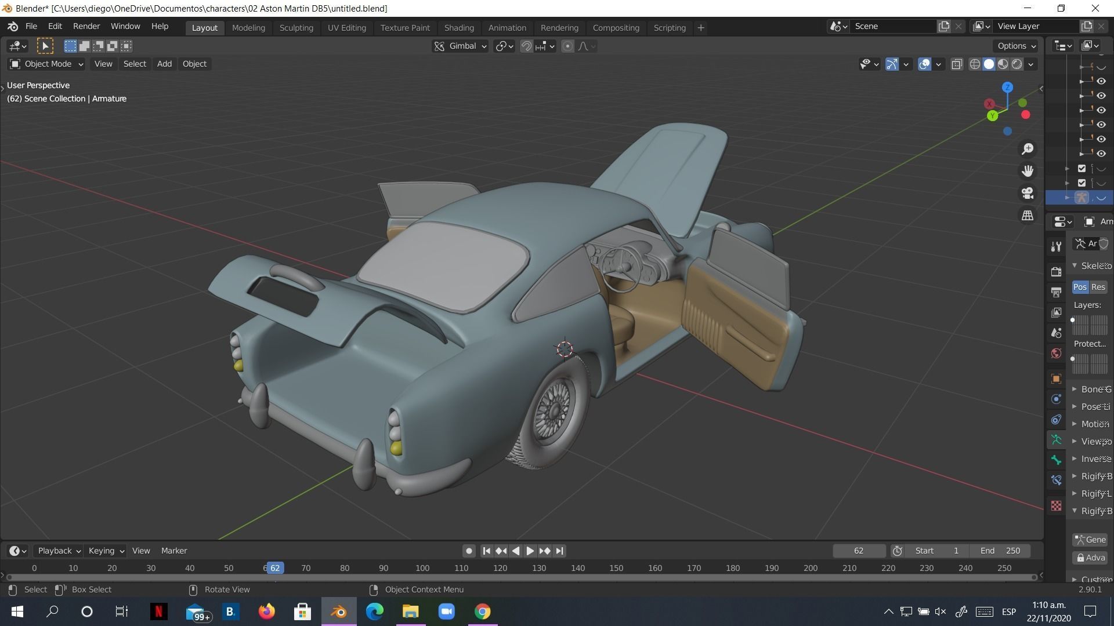Open the Texture properties tab
Screen dimensions: 1114x626
pyautogui.click(x=1056, y=506)
